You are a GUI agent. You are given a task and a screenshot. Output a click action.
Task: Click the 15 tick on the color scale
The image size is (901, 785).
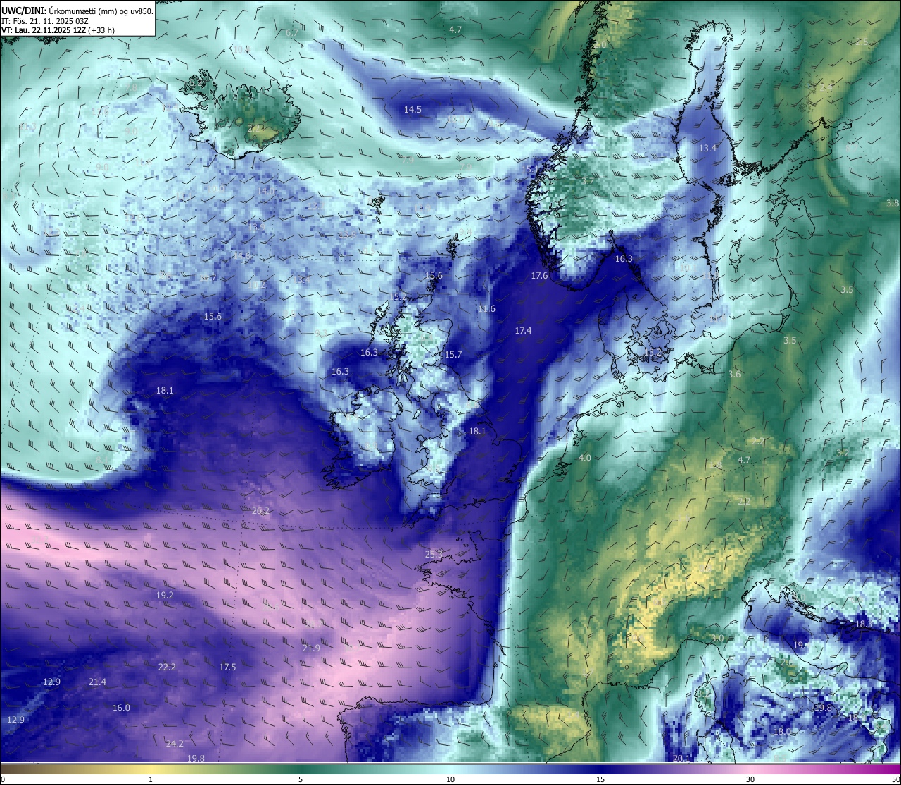pos(600,779)
